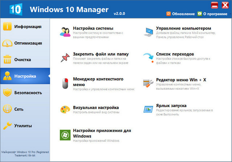Click the Windows 10 Manager logo icon
Screen dimensions: 232x162
(x=16, y=9)
